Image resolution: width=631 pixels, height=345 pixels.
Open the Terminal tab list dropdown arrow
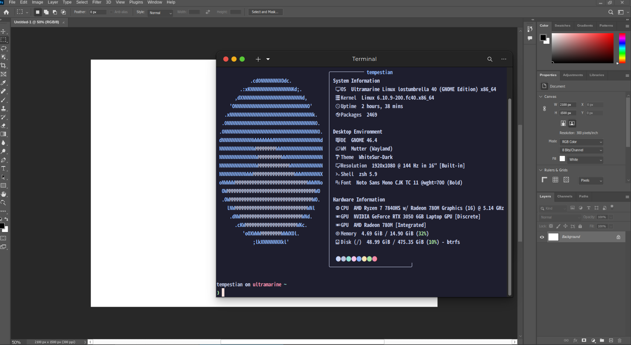point(268,59)
